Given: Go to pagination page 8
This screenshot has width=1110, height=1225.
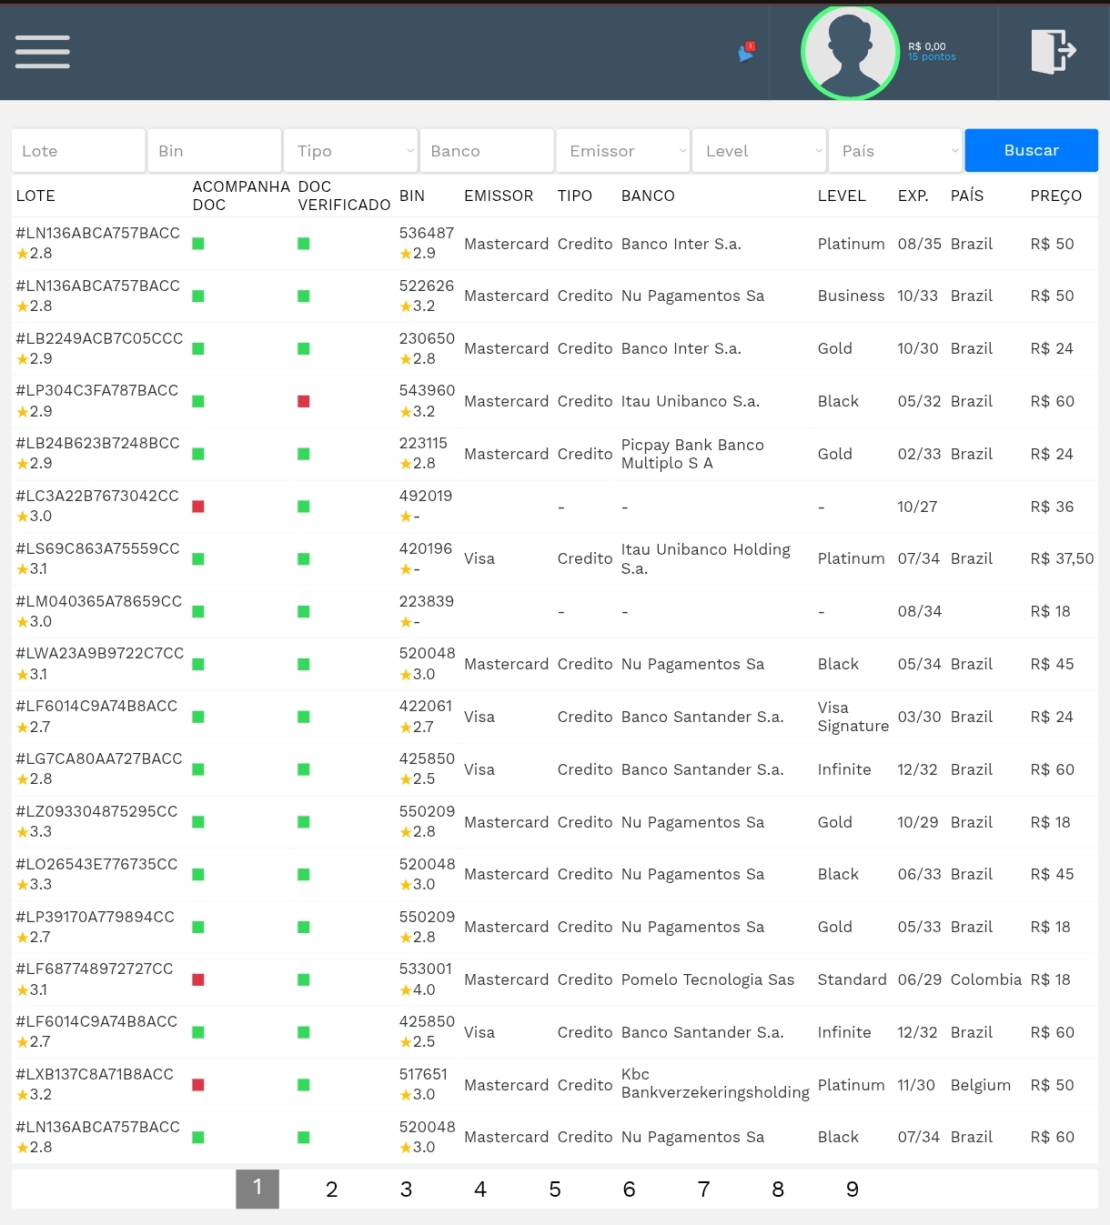Looking at the screenshot, I should pos(778,1190).
